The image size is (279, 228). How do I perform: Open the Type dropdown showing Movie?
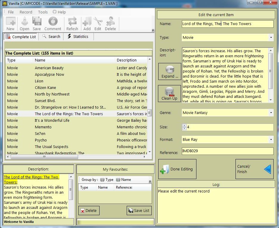pyautogui.click(x=271, y=38)
